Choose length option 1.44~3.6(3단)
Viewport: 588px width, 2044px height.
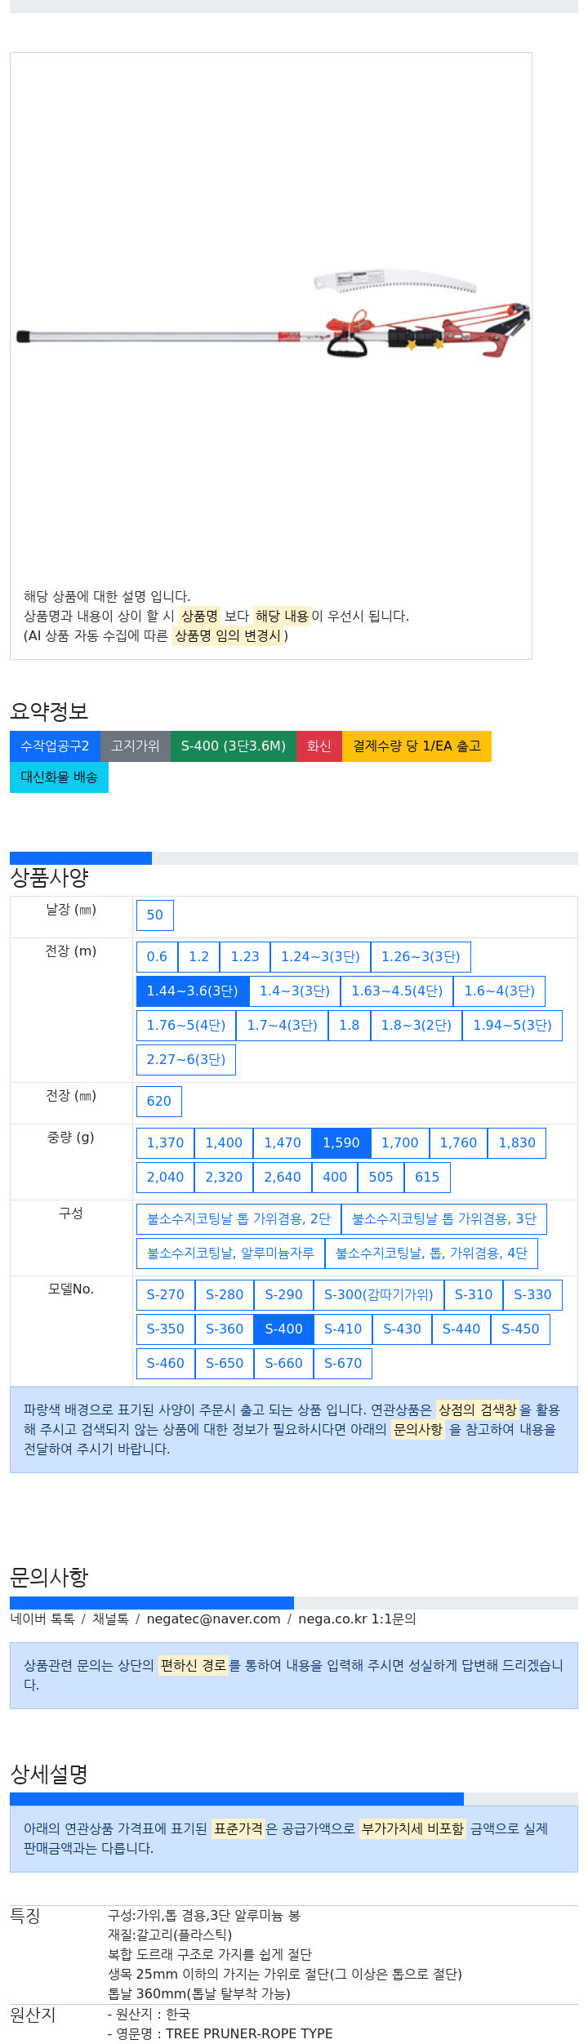193,991
